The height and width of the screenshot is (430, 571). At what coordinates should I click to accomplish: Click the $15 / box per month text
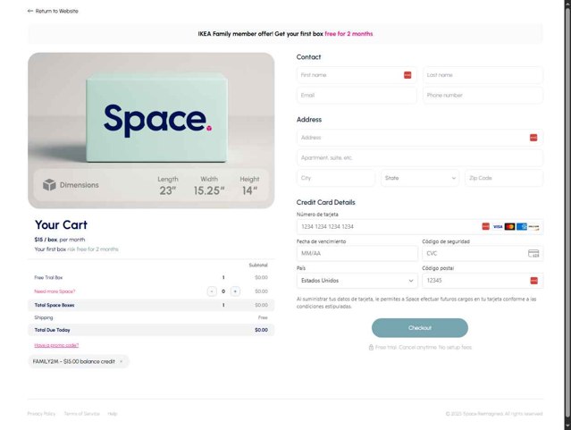click(x=60, y=240)
